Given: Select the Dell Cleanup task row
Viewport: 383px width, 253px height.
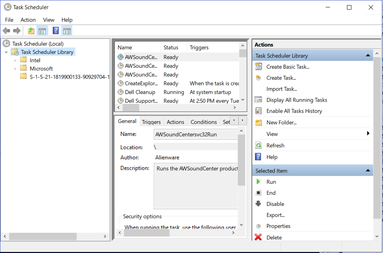Looking at the screenshot, I should coord(140,92).
